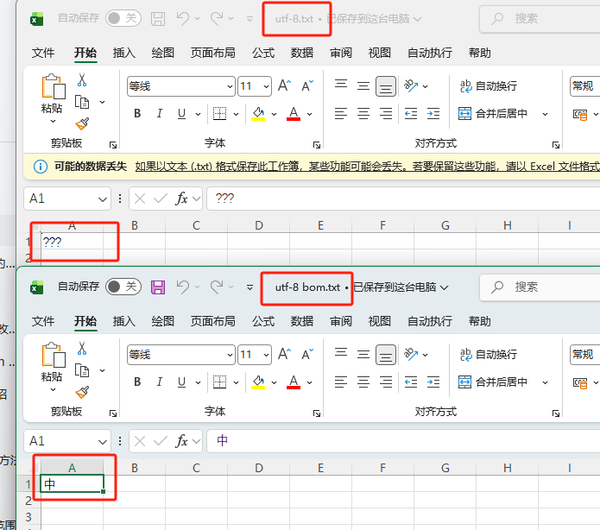This screenshot has width=600, height=530.
Task: Click the Paste clipboard icon in utf-8 bom.txt window
Action: tap(52, 355)
